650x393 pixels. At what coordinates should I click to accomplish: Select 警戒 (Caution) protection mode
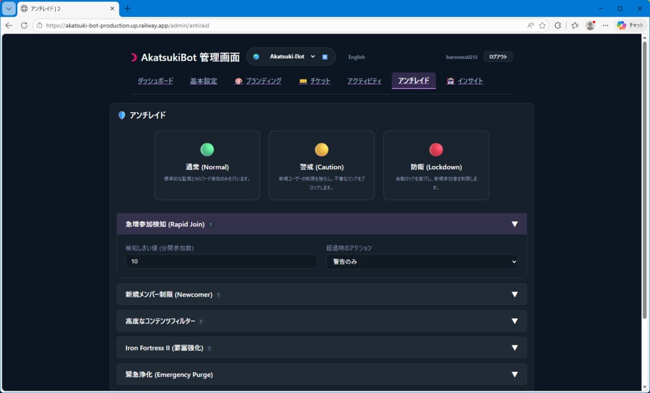pyautogui.click(x=321, y=165)
